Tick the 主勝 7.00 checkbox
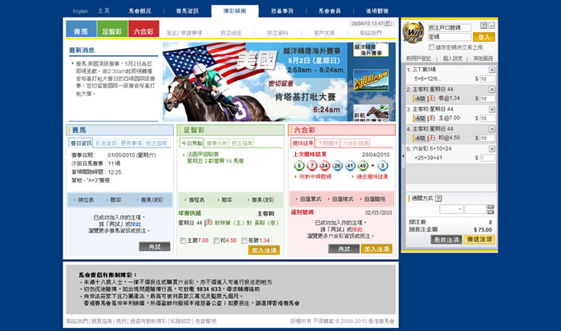The height and width of the screenshot is (331, 561). pos(184,240)
